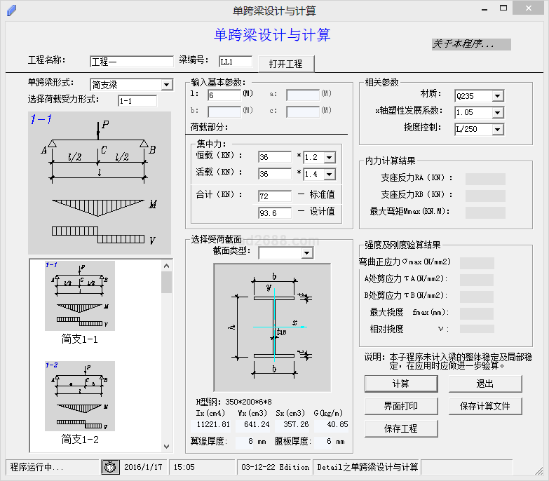Click the 工程名称 input field
The width and height of the screenshot is (549, 481).
tap(131, 62)
